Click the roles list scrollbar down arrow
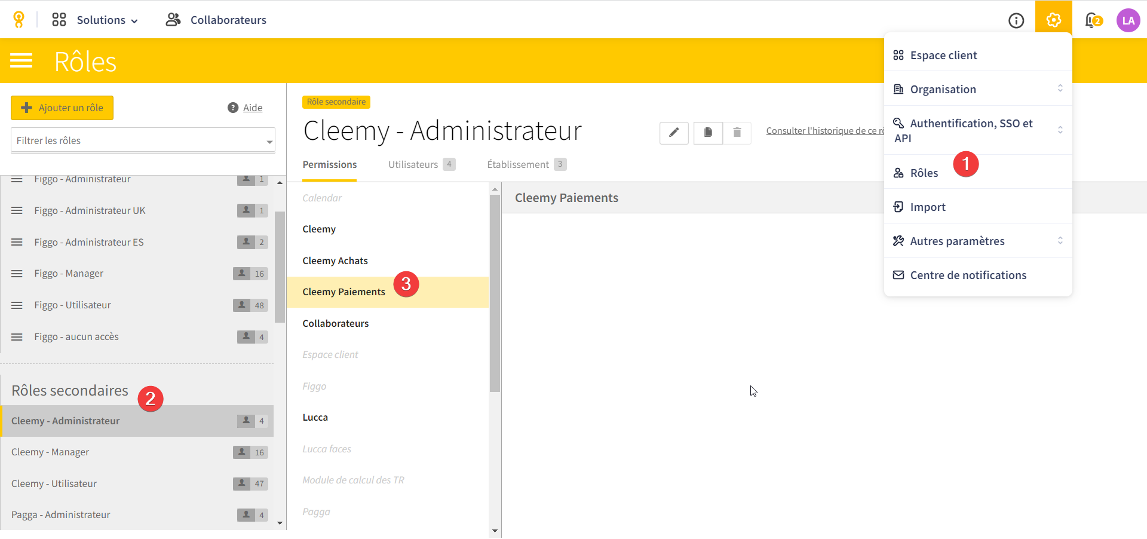 (280, 523)
